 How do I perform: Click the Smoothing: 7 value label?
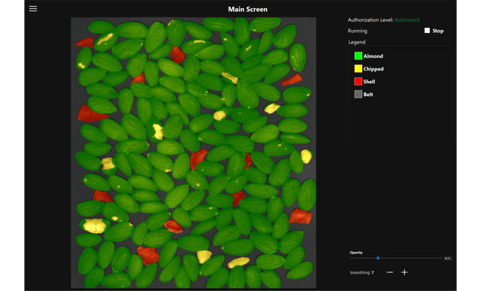click(x=362, y=272)
